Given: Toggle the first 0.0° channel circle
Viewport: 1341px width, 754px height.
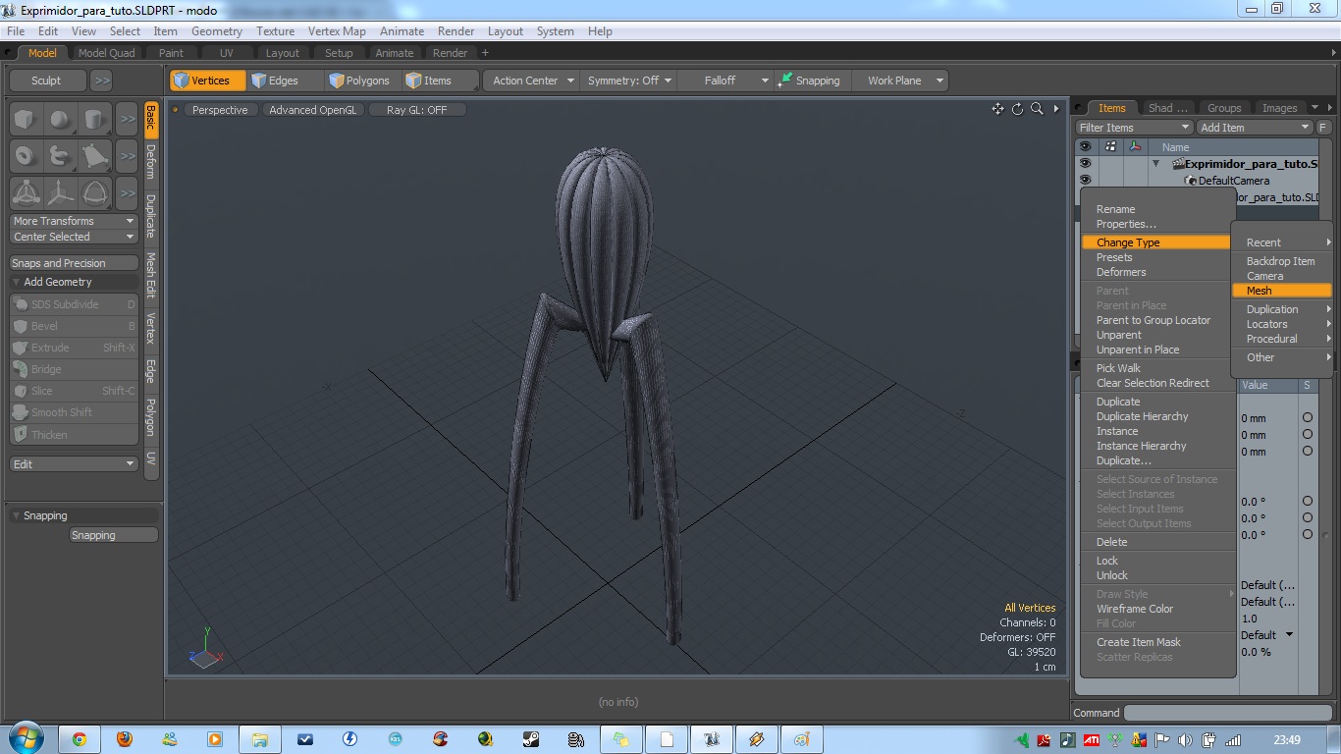Looking at the screenshot, I should point(1308,501).
